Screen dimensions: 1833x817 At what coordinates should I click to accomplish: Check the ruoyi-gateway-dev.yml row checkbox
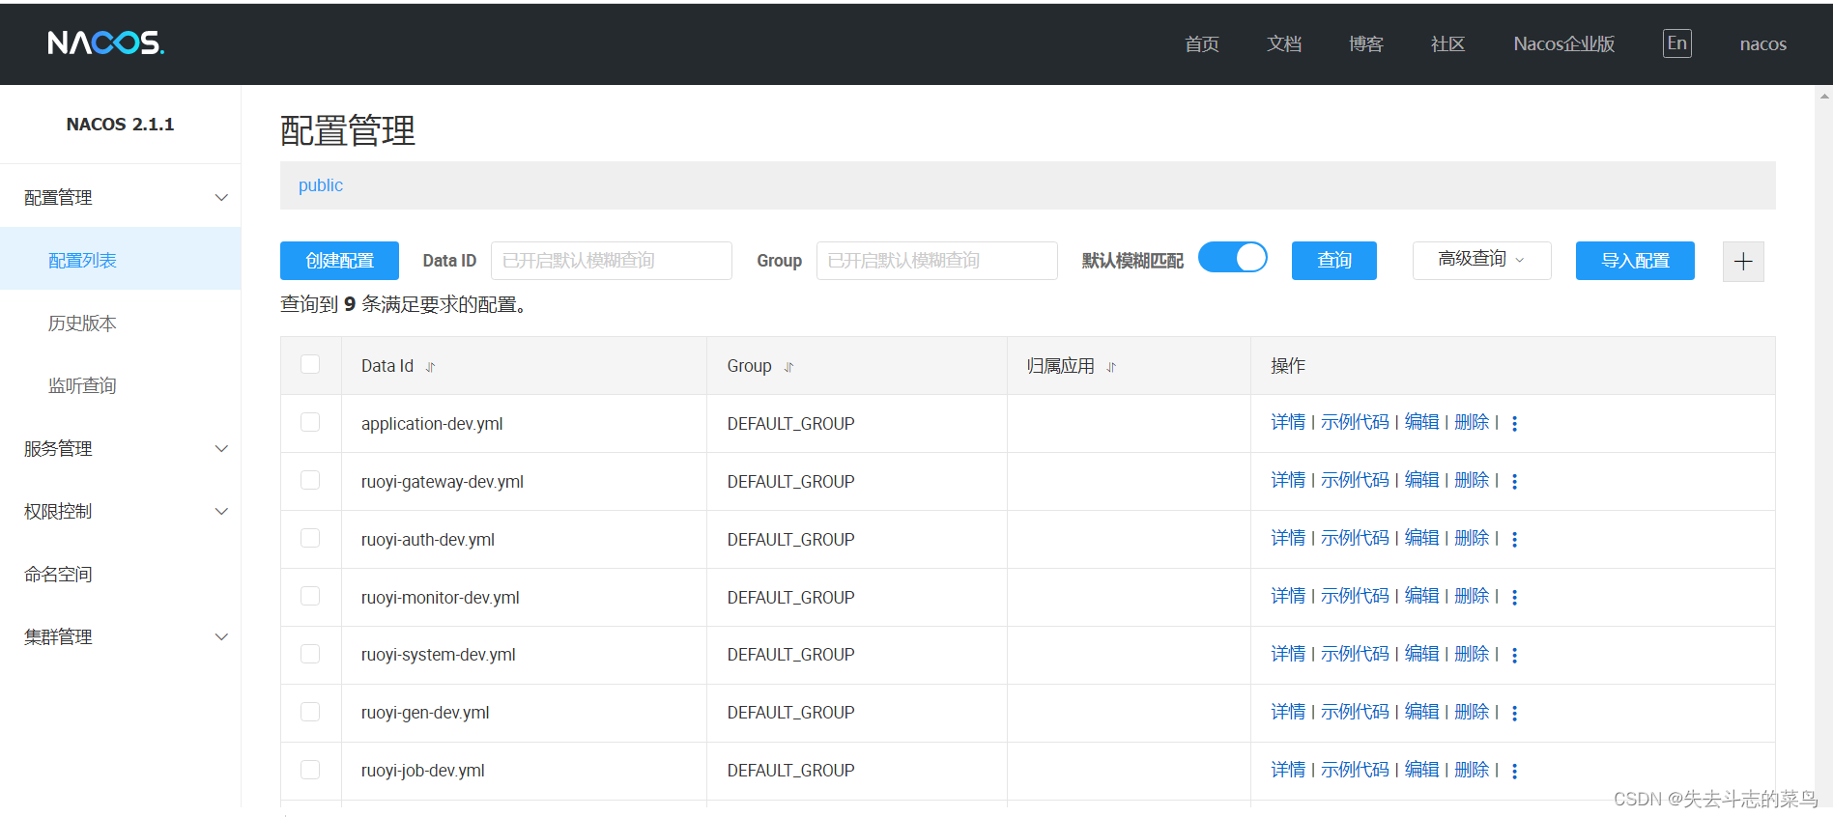pos(310,480)
